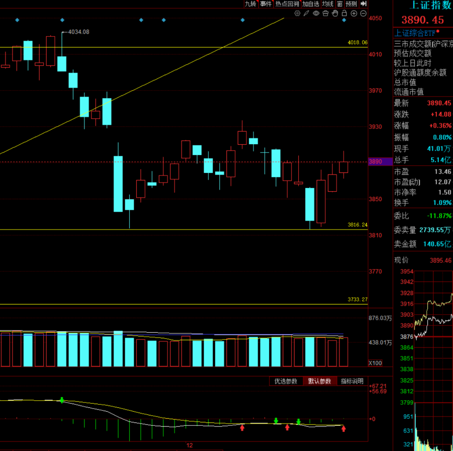Select 优选参数 parameter option
453x451 pixels.
(286, 381)
